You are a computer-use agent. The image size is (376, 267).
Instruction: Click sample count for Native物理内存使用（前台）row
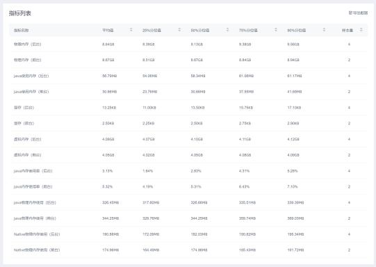click(349, 250)
